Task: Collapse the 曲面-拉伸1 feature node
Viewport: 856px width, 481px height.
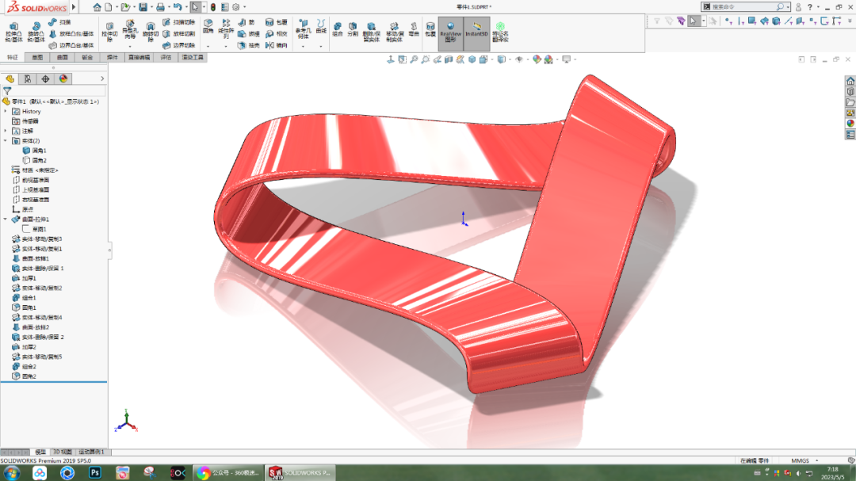Action: click(6, 220)
